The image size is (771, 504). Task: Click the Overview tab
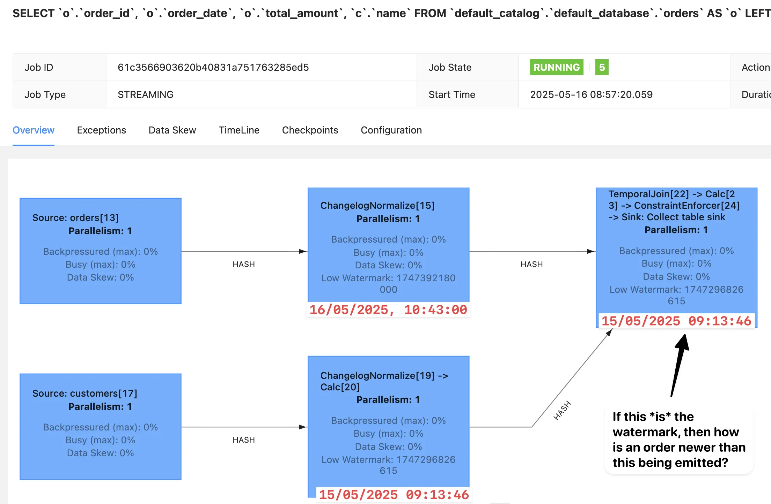tap(34, 130)
